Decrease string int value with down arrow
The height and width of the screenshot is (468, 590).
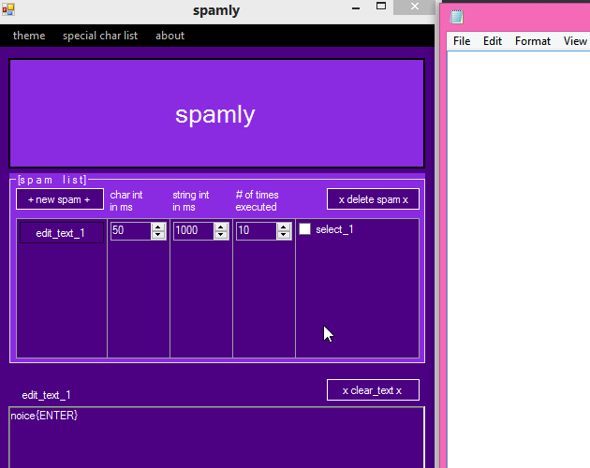coord(221,235)
